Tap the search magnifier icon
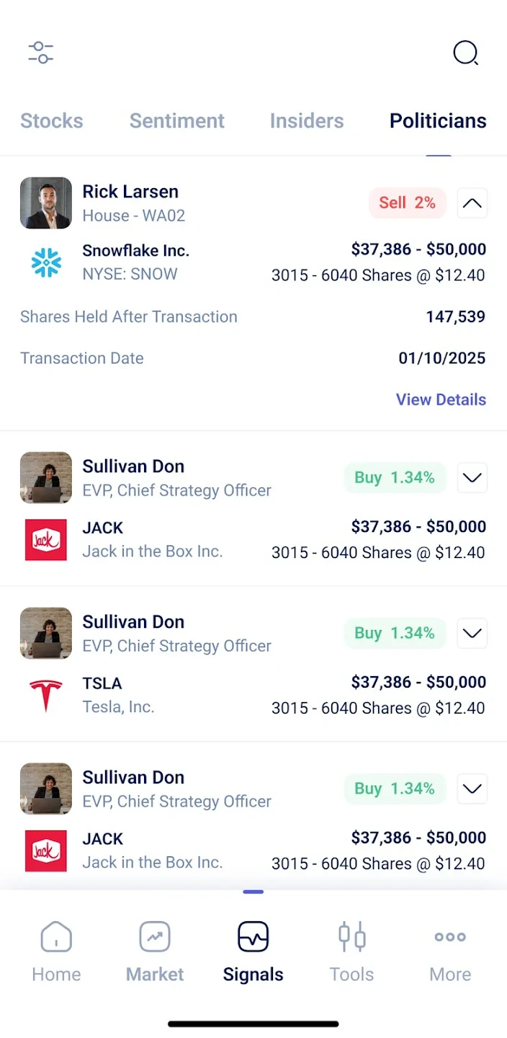The width and height of the screenshot is (507, 1038). (x=465, y=53)
